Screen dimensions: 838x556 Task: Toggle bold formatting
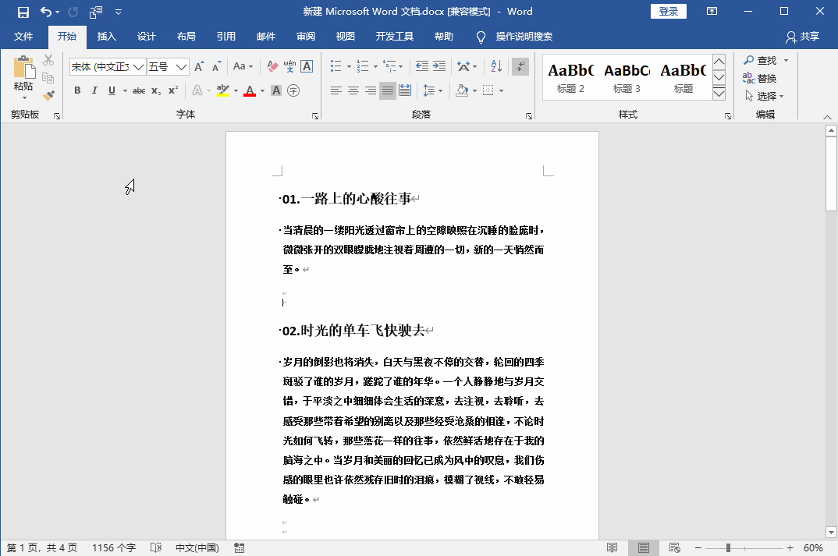[x=76, y=90]
